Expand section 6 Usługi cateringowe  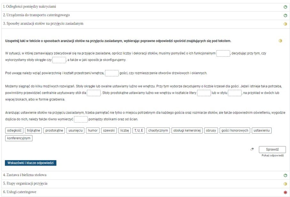[x=20, y=192]
